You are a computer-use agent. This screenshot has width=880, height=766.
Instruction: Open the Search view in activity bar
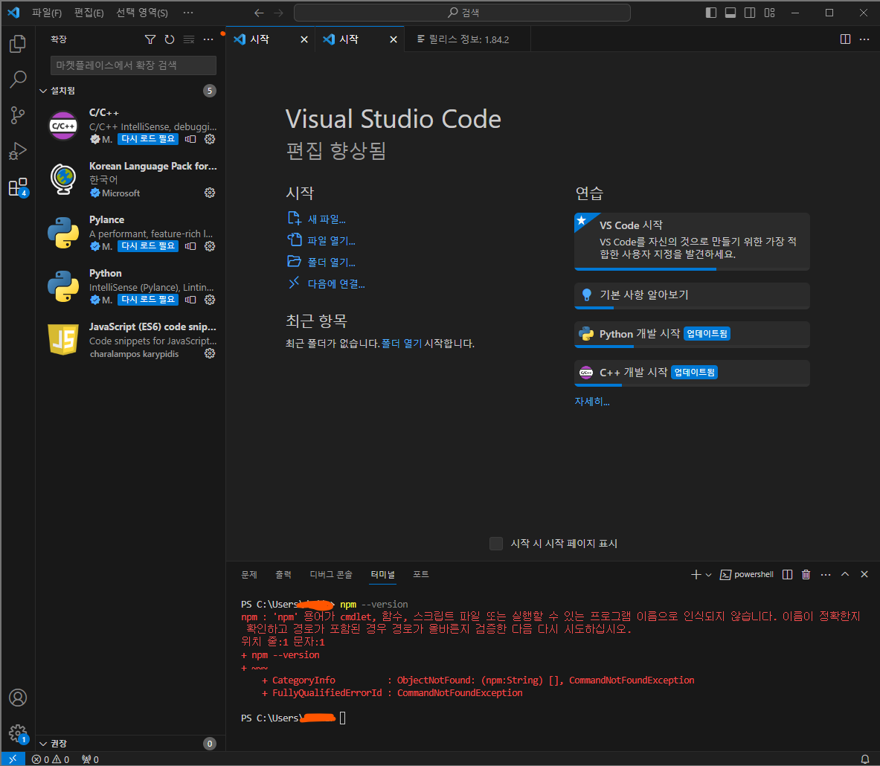point(18,80)
